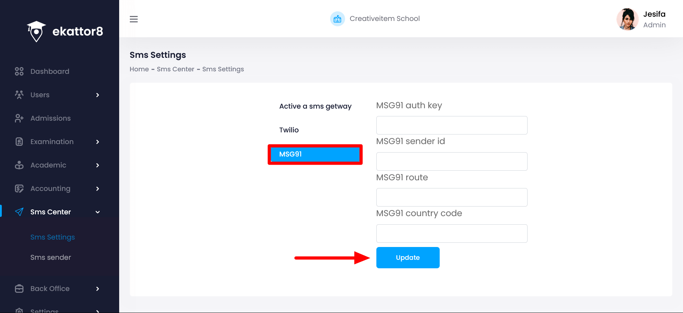Click the Dashboard grid icon
The height and width of the screenshot is (313, 683).
(19, 71)
